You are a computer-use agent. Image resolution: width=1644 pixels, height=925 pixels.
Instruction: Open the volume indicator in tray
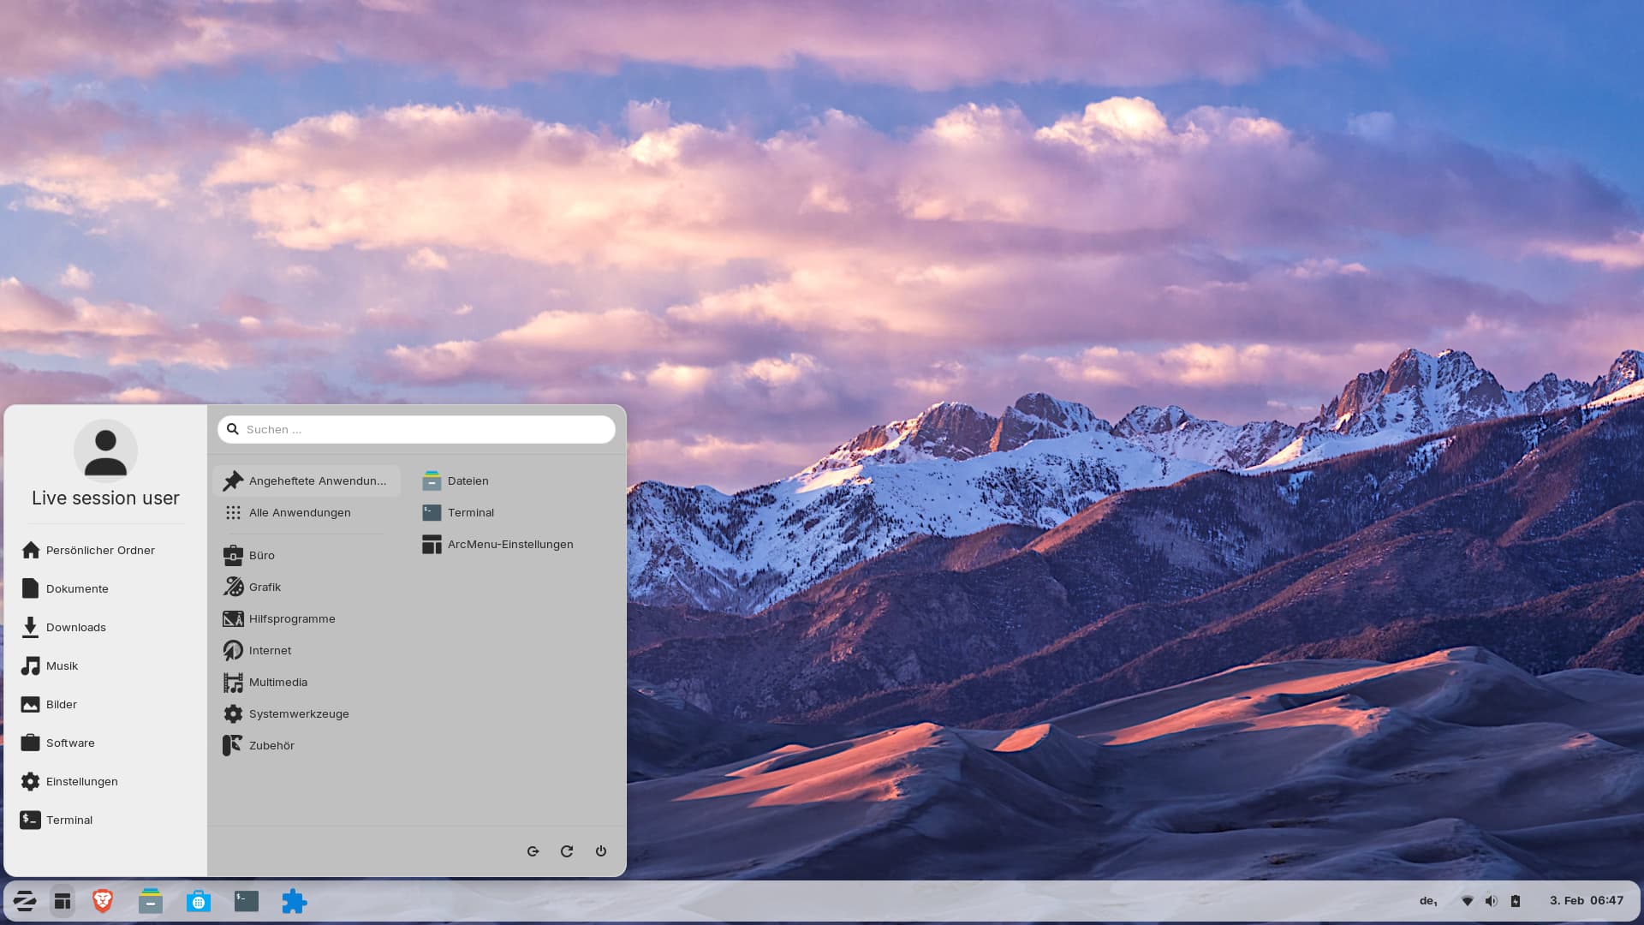[1491, 901]
